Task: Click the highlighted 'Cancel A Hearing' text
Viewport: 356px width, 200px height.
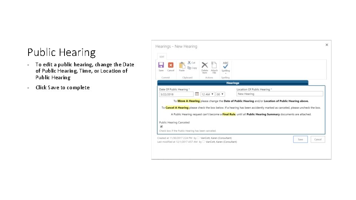Action: coord(177,108)
